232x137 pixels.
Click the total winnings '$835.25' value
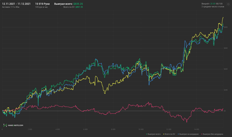(x=78, y=4)
